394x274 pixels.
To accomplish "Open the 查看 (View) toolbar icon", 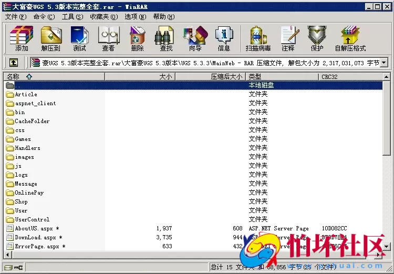I will (109, 38).
